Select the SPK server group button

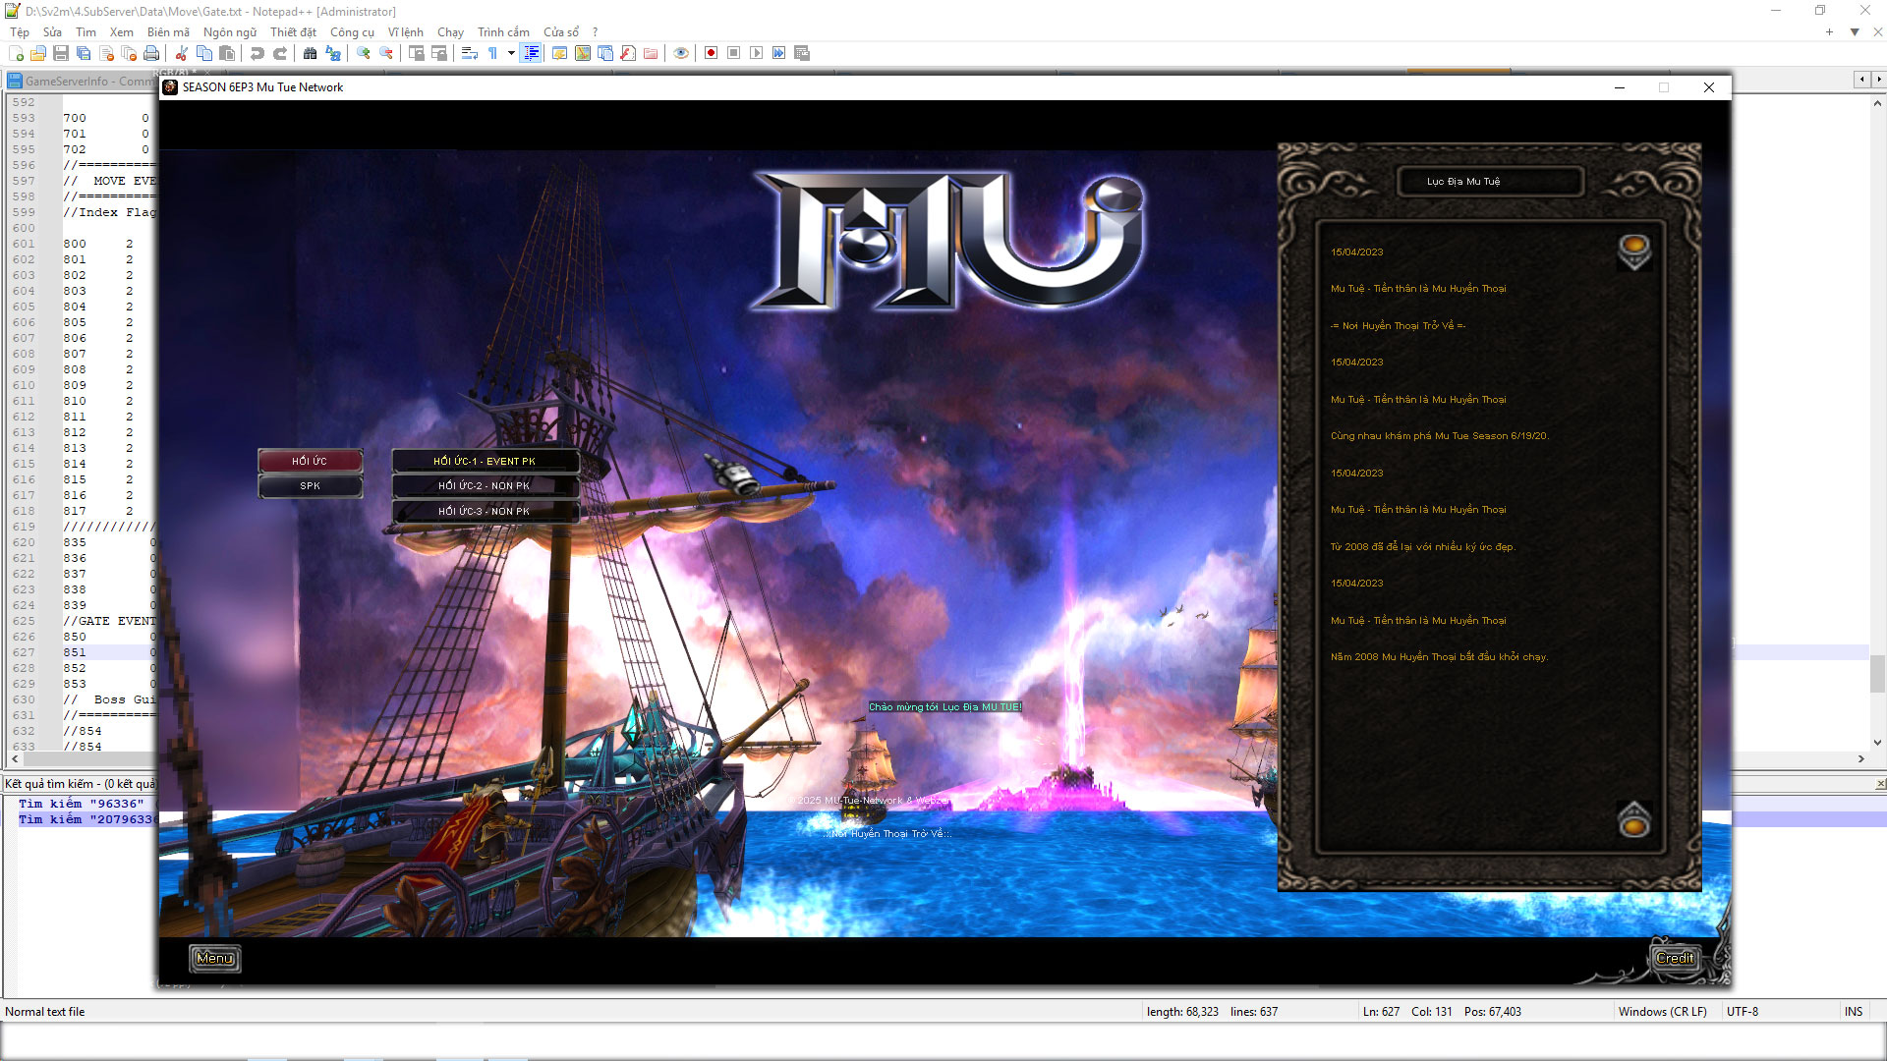pyautogui.click(x=310, y=486)
